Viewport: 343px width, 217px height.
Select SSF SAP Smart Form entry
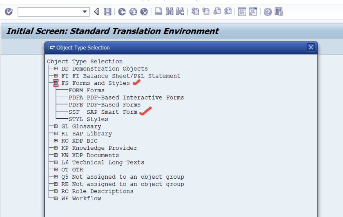coord(103,112)
